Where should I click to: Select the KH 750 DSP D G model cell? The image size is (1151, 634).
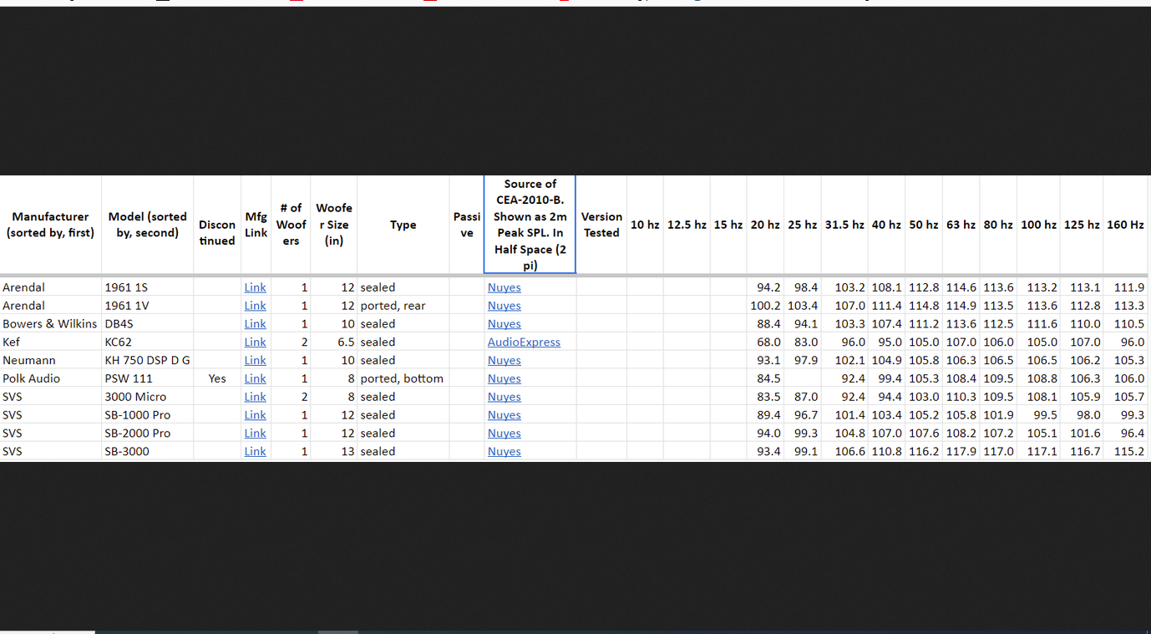click(x=147, y=361)
